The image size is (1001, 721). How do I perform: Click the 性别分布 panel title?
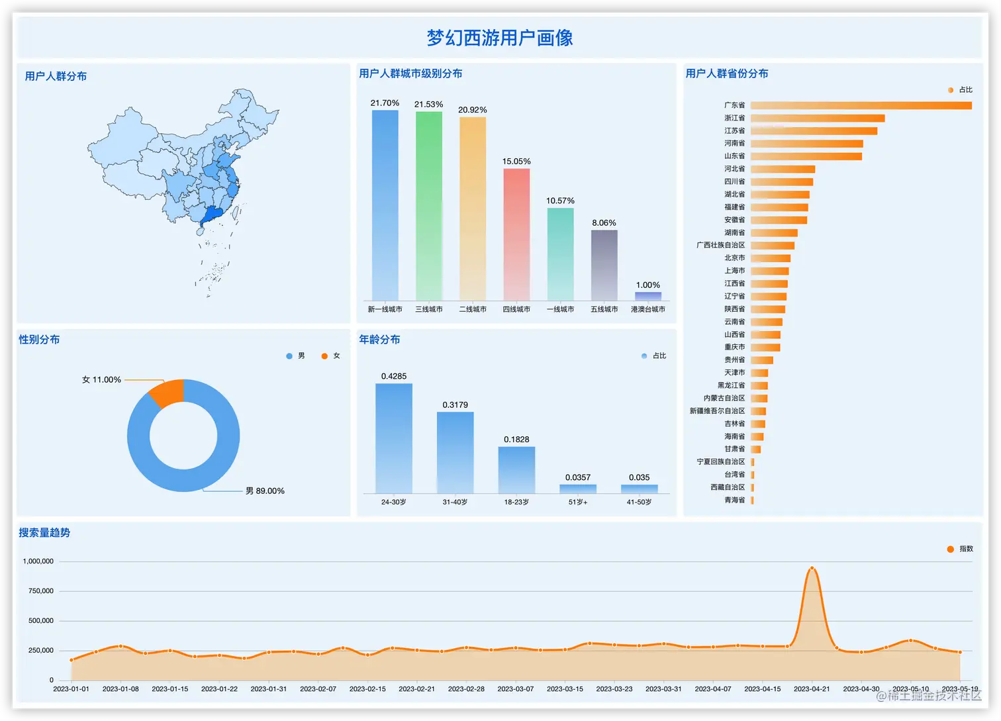[39, 340]
